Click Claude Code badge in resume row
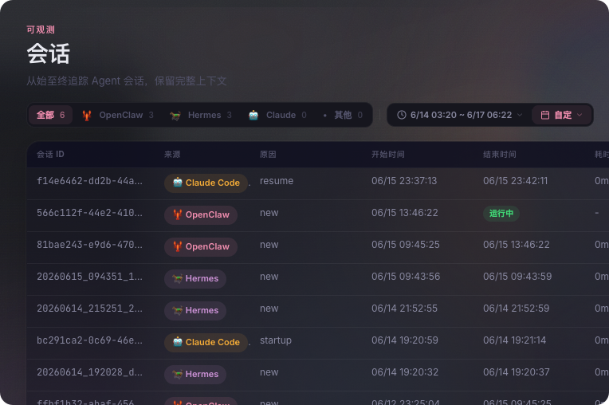Viewport: 609px width, 405px height. (x=206, y=183)
